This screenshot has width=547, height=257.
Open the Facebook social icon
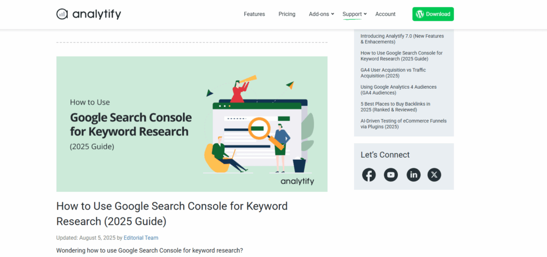point(369,175)
